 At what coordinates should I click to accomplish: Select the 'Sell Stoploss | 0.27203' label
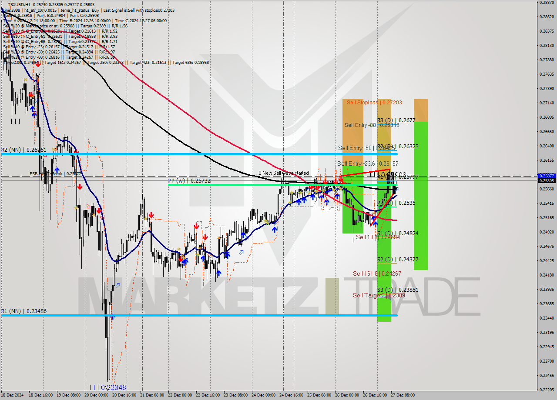[374, 103]
